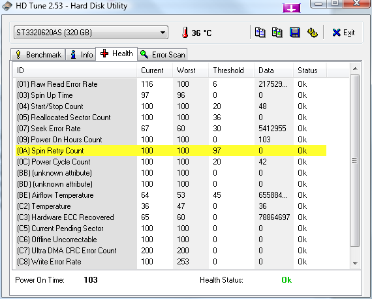This screenshot has height=299, width=372.
Task: Select the (05) Reallocated Sector Count row
Action: [x=171, y=118]
